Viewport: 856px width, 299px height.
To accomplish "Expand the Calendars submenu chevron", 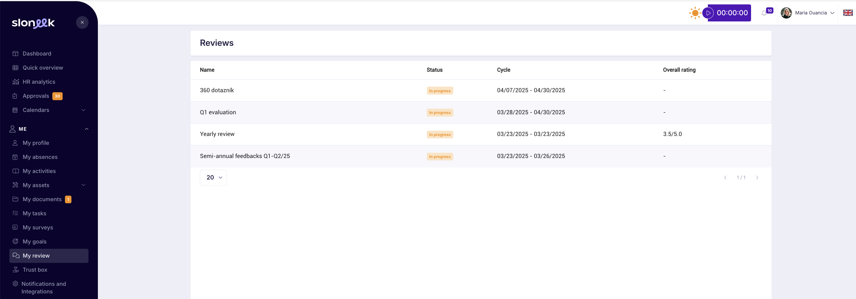I will coord(83,110).
